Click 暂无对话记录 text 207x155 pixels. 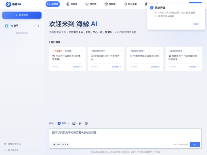click(22, 33)
